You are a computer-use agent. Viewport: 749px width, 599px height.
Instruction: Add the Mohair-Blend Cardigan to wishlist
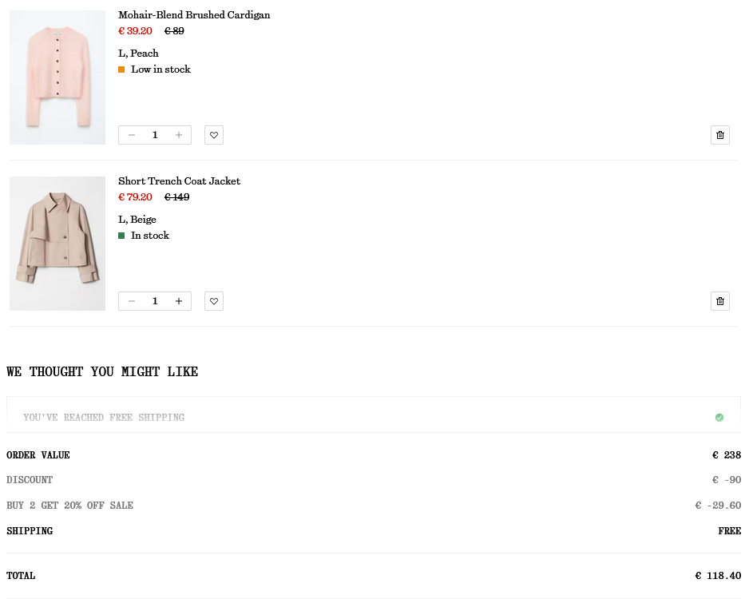point(214,135)
